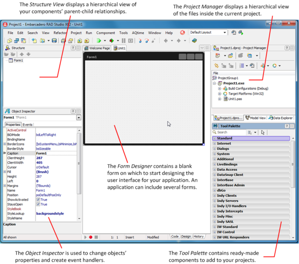Click the Save disk icon in the toolbar
The image size is (299, 264).
tap(54, 41)
